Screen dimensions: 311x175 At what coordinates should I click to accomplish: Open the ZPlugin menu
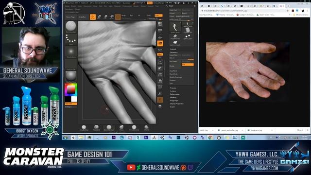77,9
